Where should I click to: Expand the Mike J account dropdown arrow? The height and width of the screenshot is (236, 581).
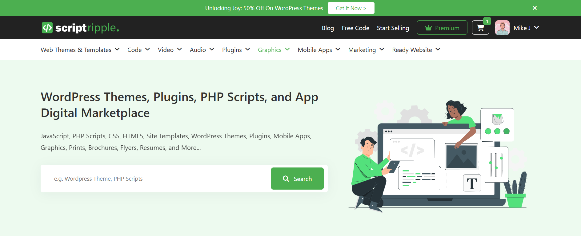click(536, 27)
